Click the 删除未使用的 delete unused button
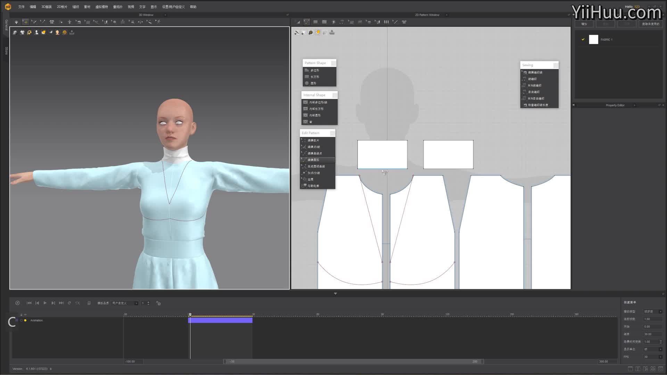Image resolution: width=667 pixels, height=375 pixels. 650,24
